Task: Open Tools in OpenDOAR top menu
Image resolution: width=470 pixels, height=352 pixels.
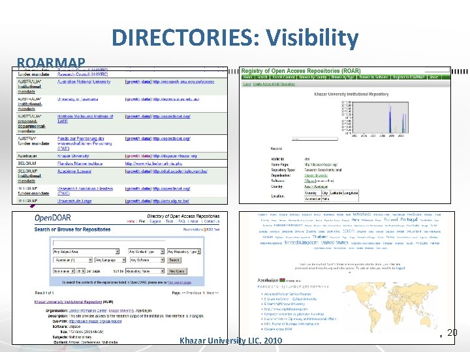Action: click(170, 222)
